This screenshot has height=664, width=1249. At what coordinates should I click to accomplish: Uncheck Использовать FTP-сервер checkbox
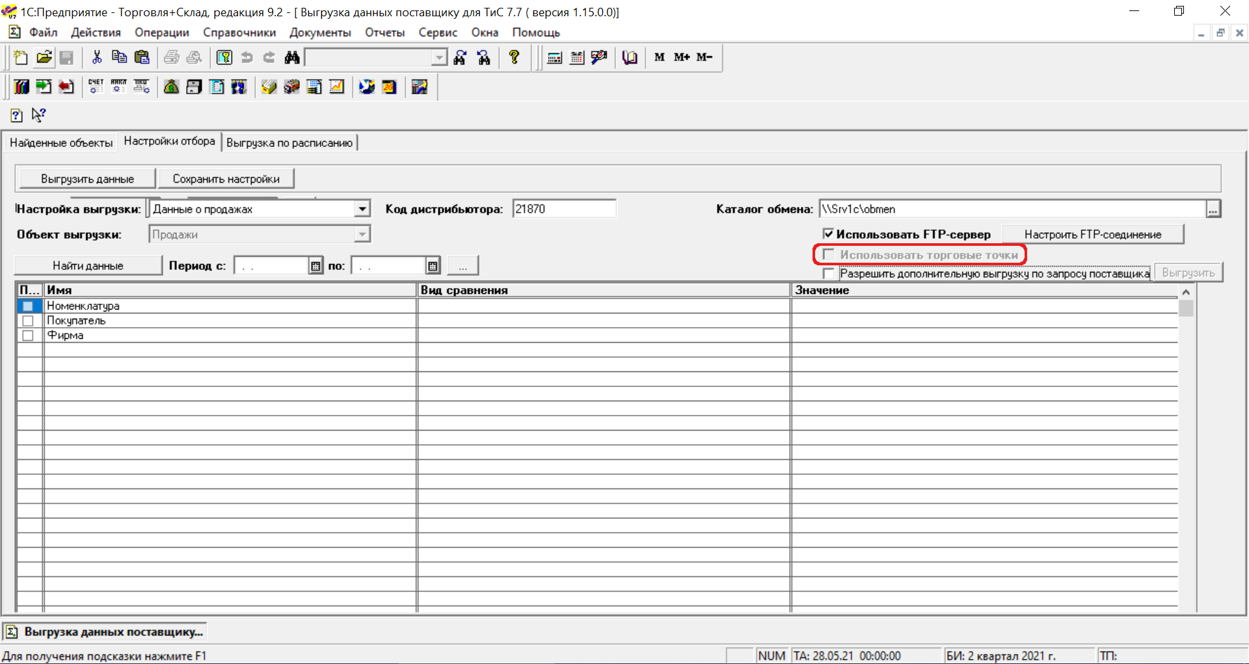(x=828, y=233)
